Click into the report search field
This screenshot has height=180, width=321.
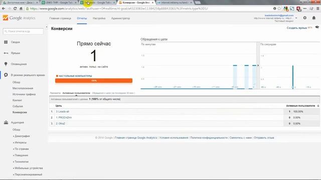[x=23, y=31]
